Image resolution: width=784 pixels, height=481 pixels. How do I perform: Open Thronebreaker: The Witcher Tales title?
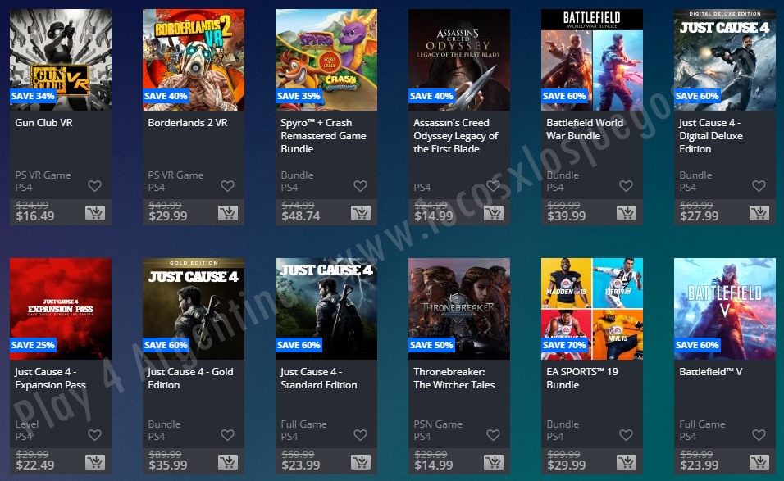pyautogui.click(x=454, y=379)
